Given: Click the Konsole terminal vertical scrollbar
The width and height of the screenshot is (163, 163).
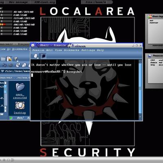Looking at the screenshot, I should [140, 90].
